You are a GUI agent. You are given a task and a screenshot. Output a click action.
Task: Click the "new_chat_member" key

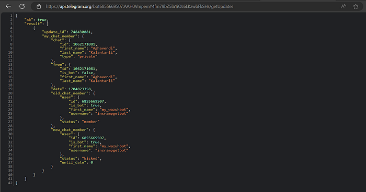[x=70, y=130]
